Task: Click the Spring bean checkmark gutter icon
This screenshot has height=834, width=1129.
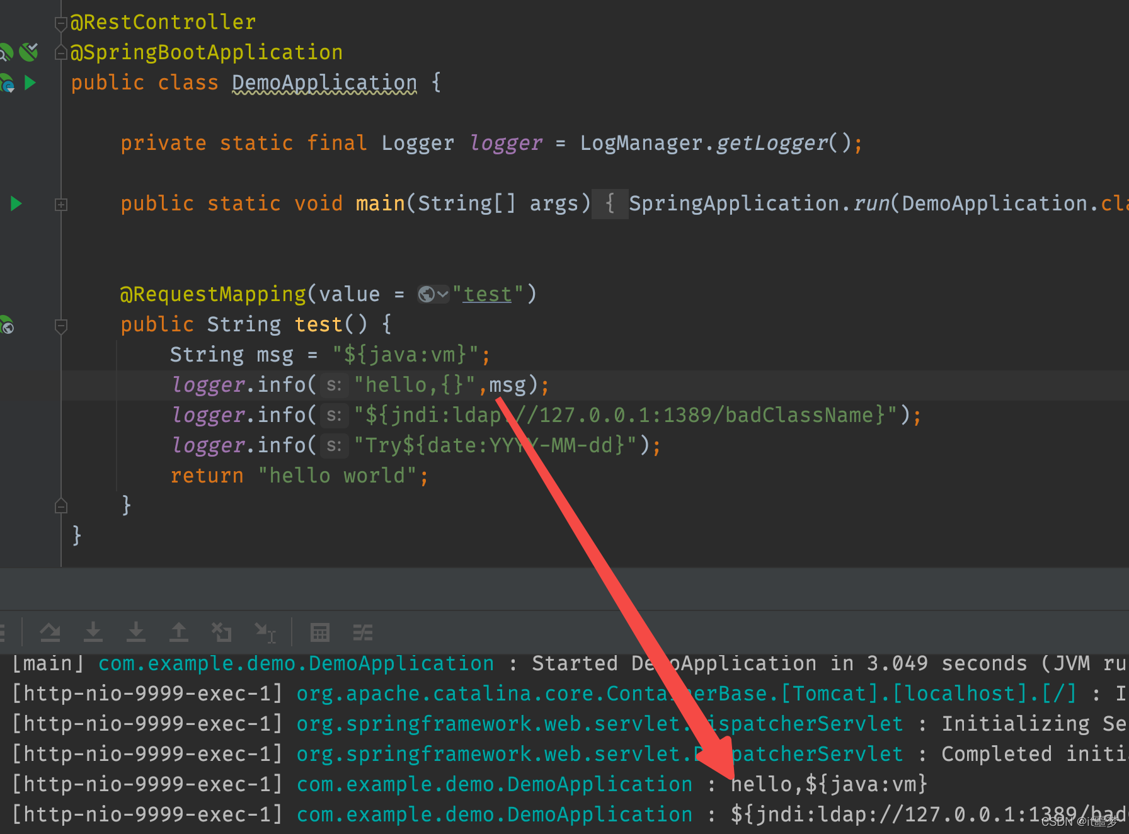Action: click(28, 52)
